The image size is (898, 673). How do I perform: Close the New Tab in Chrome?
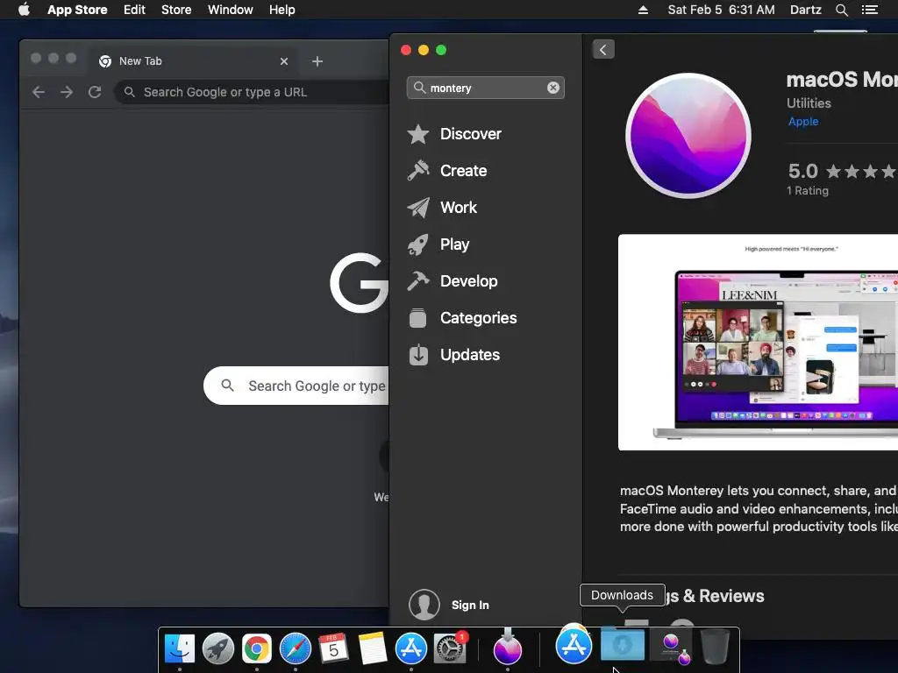(x=284, y=61)
